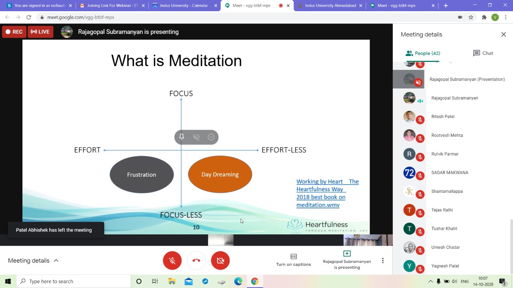
Task: Select Ritesh Patel in the people list
Action: [x=442, y=116]
